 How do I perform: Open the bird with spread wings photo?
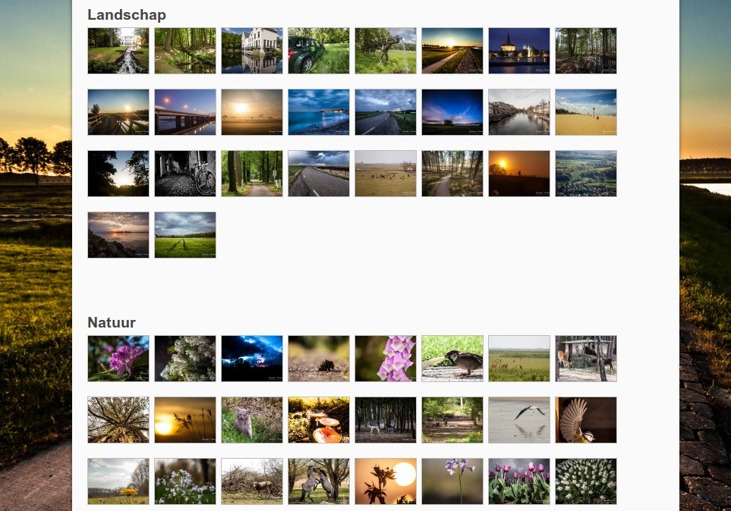[x=586, y=420]
